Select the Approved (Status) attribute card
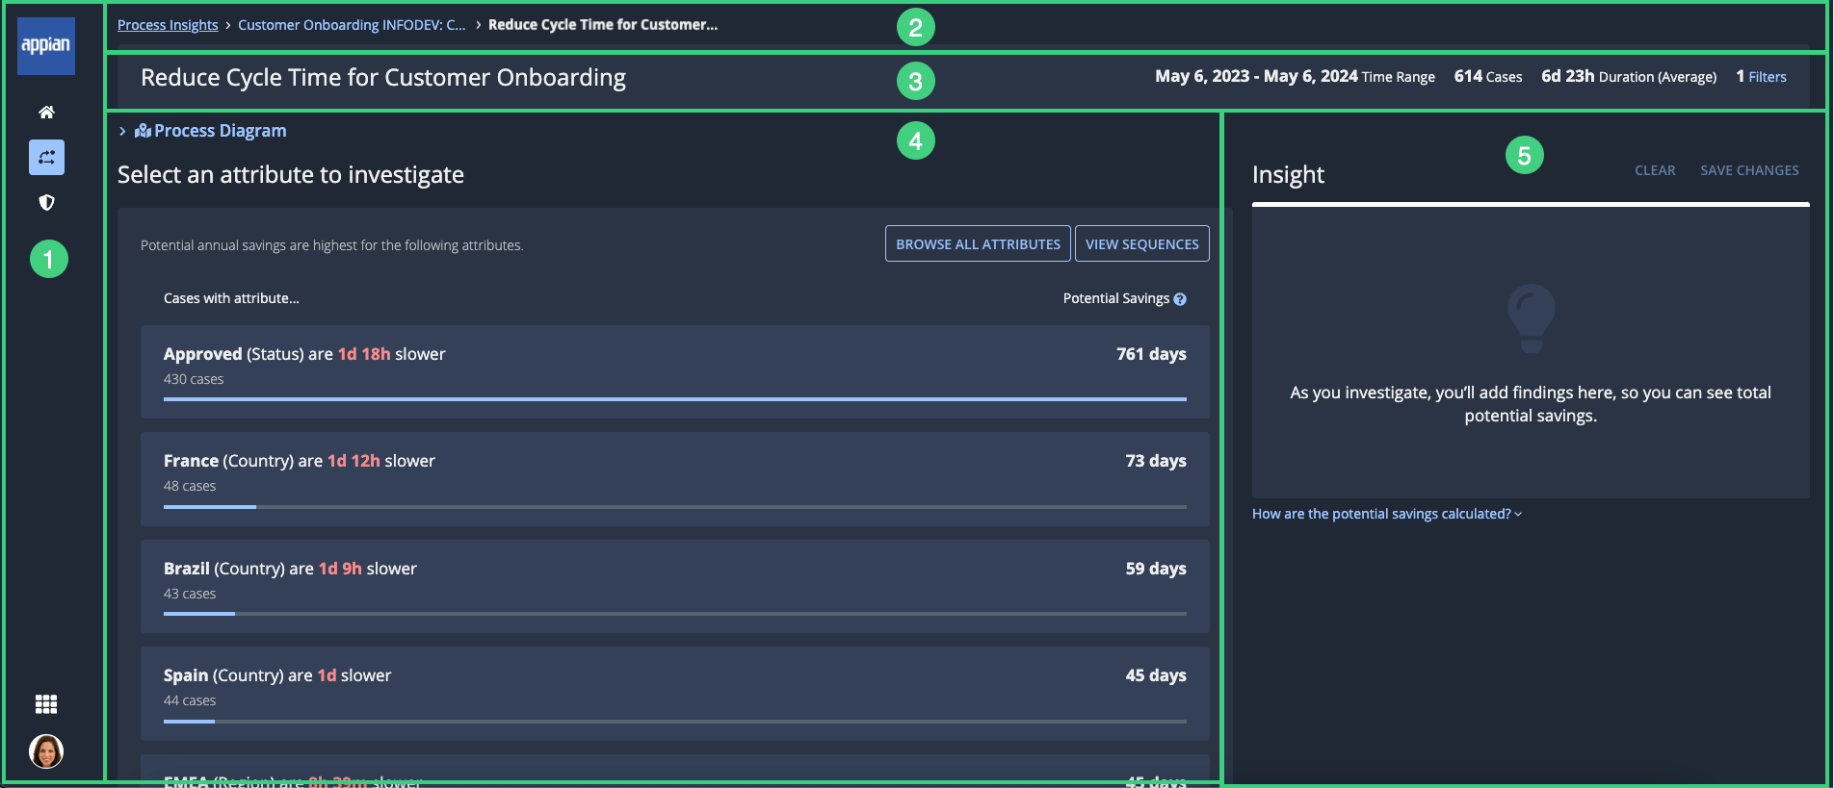 click(674, 370)
